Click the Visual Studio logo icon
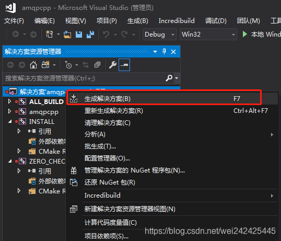The width and height of the screenshot is (281, 241). [10, 8]
